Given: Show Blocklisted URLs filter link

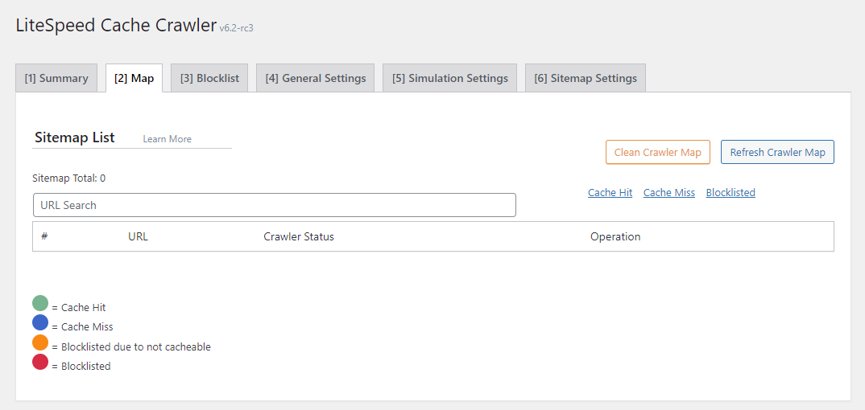Looking at the screenshot, I should (730, 193).
